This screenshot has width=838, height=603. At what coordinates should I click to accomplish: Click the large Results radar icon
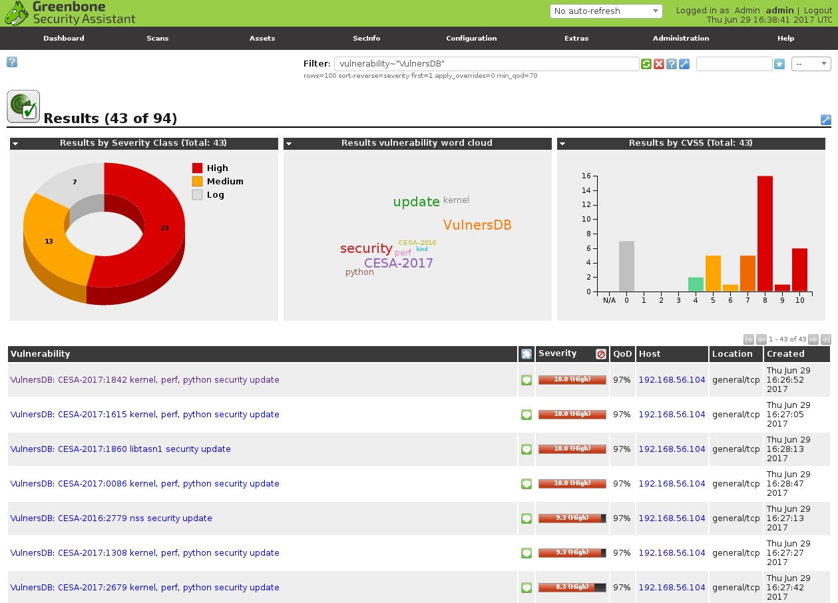pos(23,106)
